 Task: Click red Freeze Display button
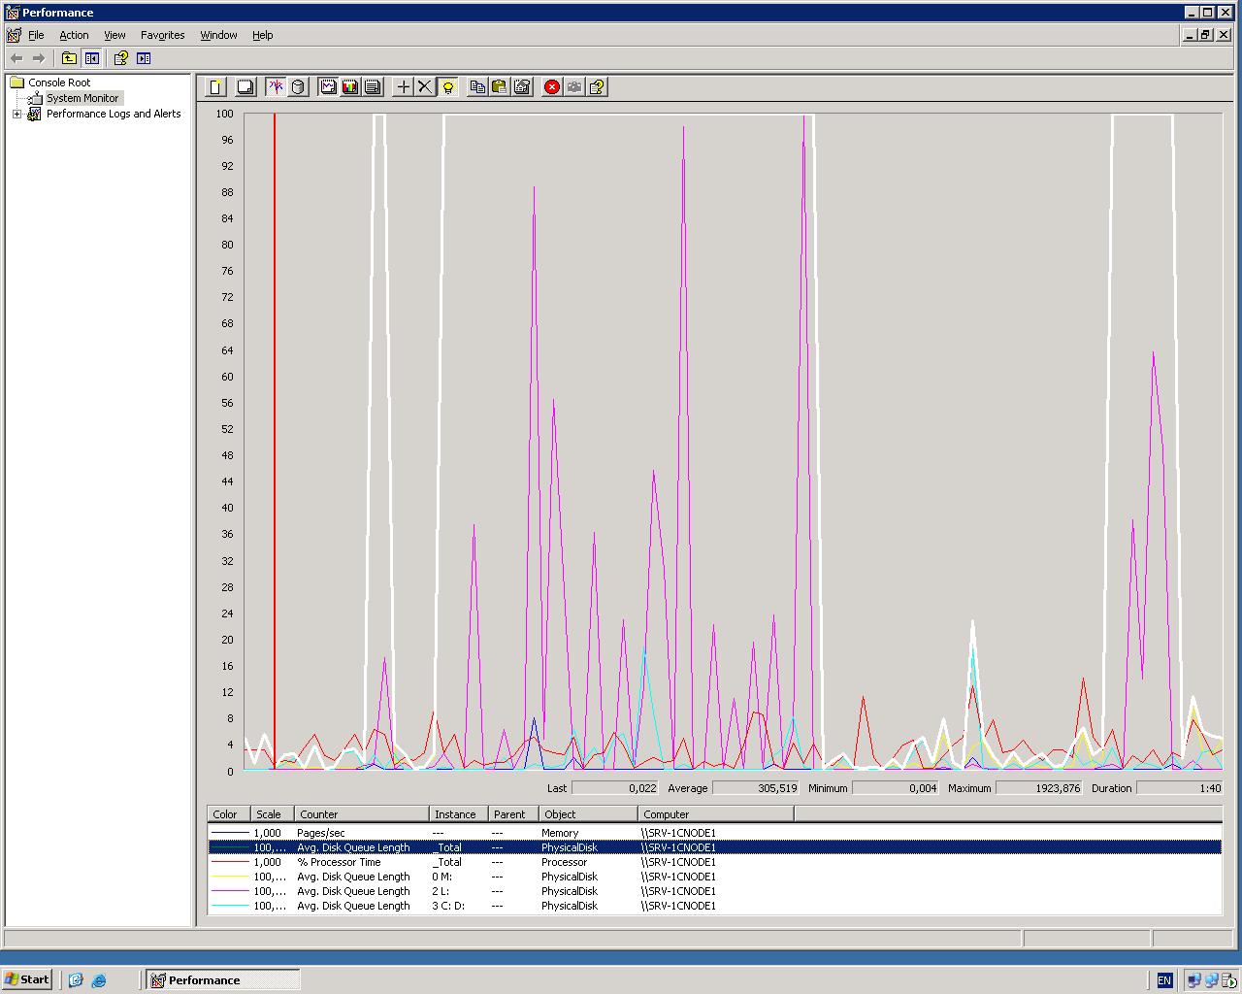(x=552, y=87)
